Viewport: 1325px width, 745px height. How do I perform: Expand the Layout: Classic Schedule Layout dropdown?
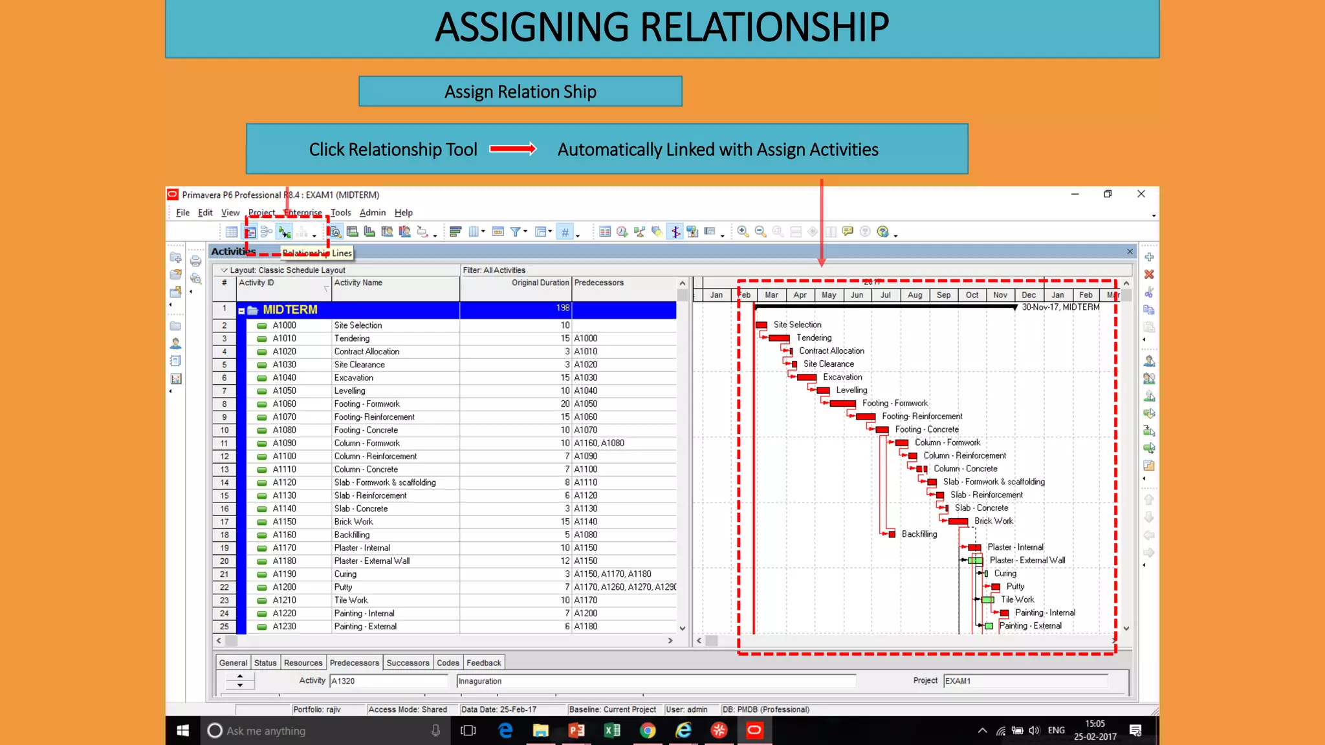click(224, 270)
